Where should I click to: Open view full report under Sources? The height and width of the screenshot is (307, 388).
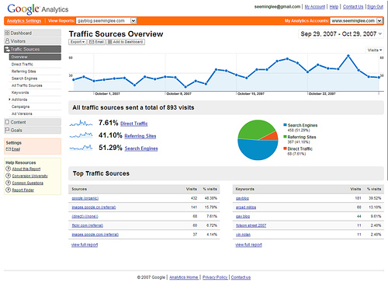(x=85, y=245)
